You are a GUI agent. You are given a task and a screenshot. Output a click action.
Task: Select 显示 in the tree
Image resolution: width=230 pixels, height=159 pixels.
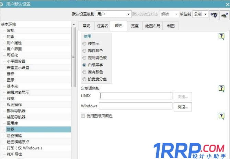pos(11,80)
